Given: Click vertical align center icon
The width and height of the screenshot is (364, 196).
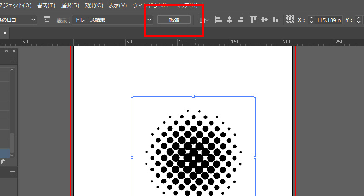Looking at the screenshot, I should pos(264,20).
